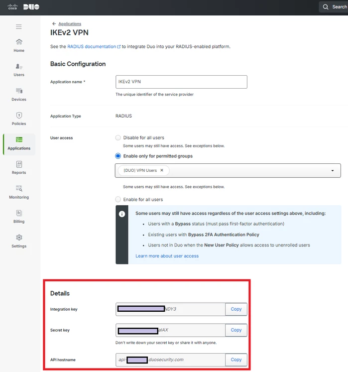
Task: Click the Secret key field
Action: click(x=170, y=330)
